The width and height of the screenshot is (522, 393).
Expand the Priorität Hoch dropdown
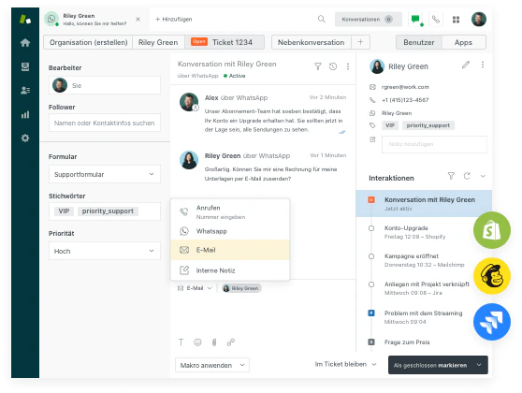[x=105, y=251]
